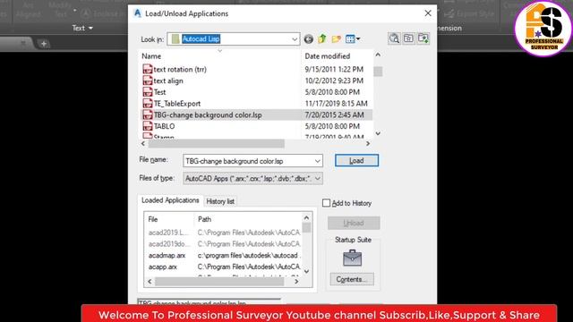Open Startup Suite Contents button
This screenshot has width=573, height=322.
[x=352, y=279]
